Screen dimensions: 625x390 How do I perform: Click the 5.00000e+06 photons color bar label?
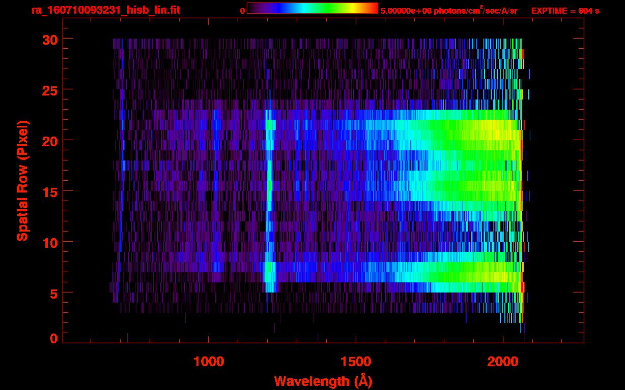pos(448,11)
